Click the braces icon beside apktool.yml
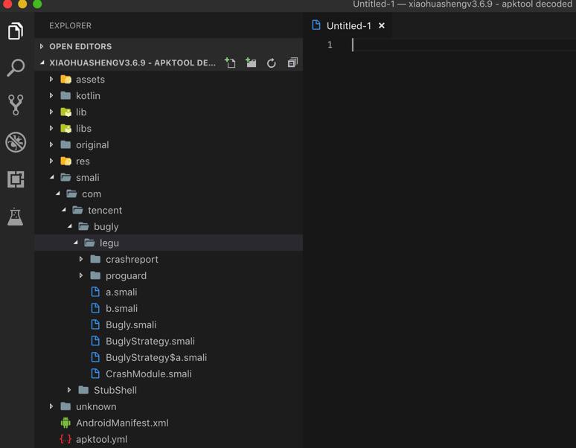This screenshot has height=448, width=576. [x=65, y=439]
